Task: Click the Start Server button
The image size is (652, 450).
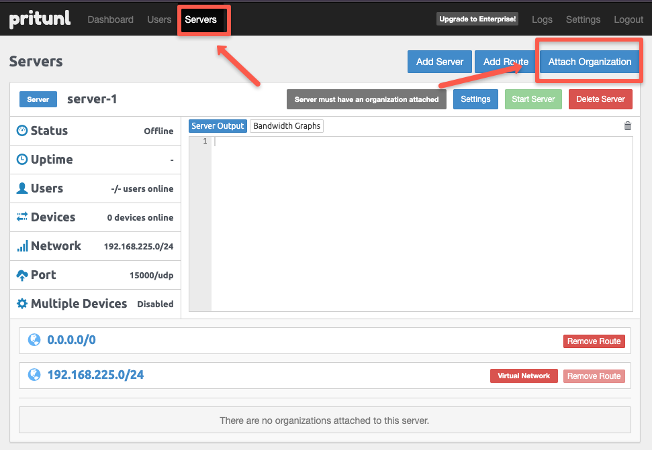Action: 533,99
